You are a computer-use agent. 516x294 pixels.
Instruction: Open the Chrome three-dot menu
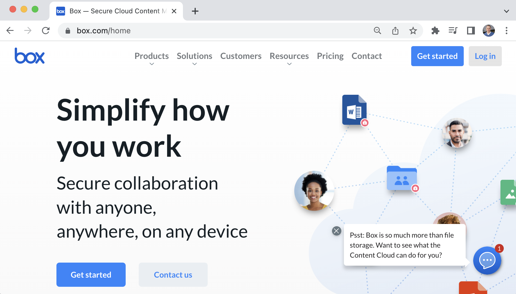click(507, 31)
